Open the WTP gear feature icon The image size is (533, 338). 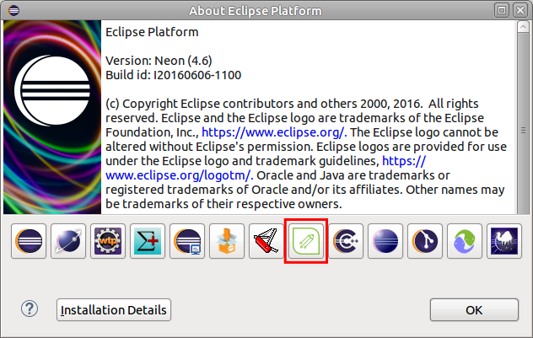point(109,241)
